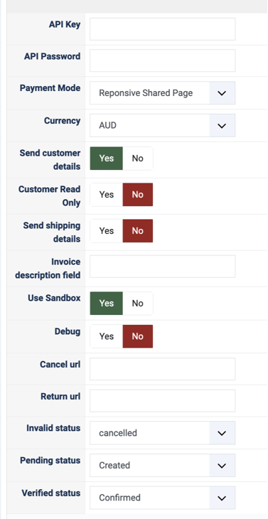Screen dimensions: 268x519
Task: Select No under Send shipping details
Action: coord(138,230)
